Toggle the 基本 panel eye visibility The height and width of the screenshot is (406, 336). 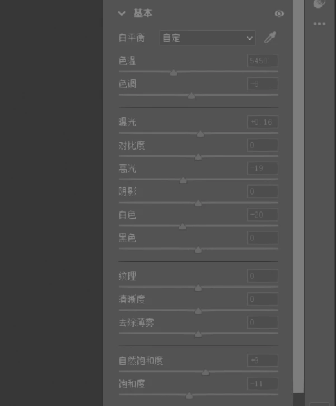[x=279, y=13]
